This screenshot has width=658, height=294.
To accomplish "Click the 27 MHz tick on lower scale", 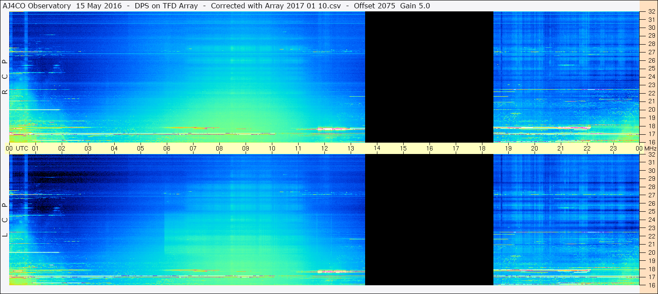I will tap(651, 195).
